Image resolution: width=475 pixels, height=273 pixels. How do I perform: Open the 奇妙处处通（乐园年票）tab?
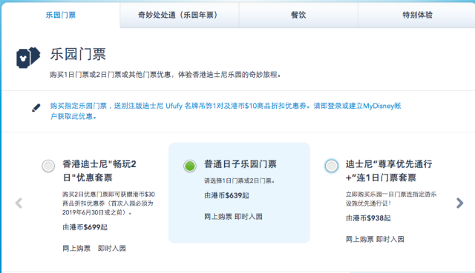click(179, 15)
